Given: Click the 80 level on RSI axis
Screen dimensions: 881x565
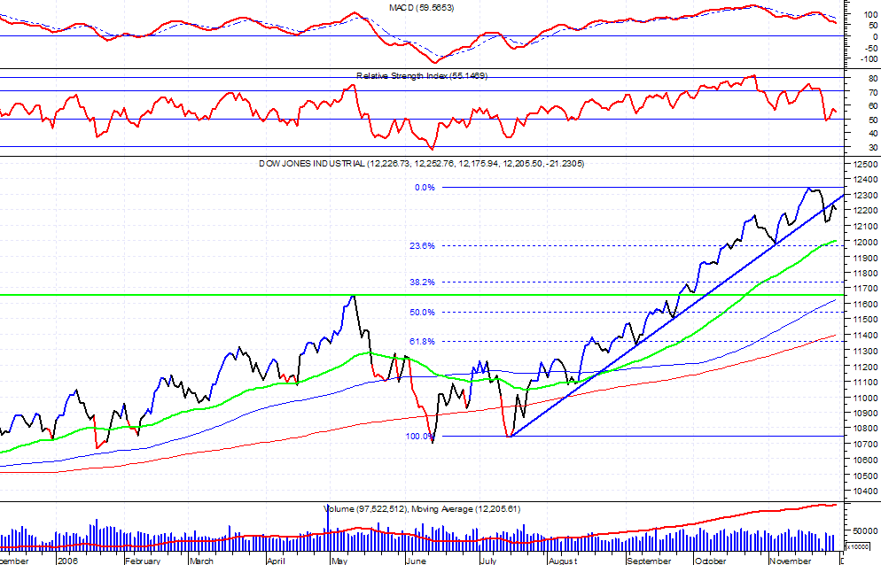Looking at the screenshot, I should tap(872, 79).
